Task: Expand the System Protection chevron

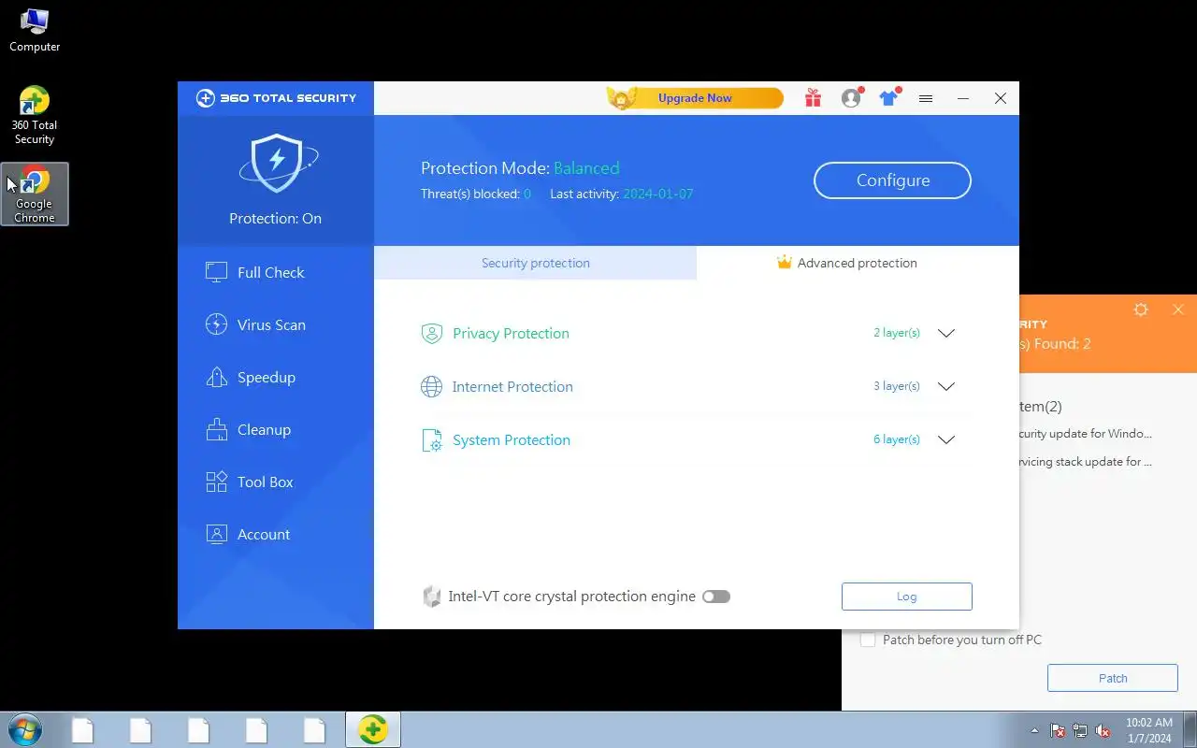Action: coord(946,439)
